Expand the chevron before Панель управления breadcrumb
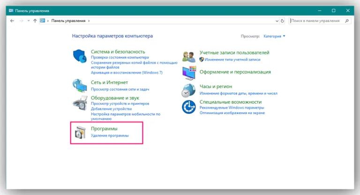This screenshot has height=195, width=360. (x=48, y=21)
